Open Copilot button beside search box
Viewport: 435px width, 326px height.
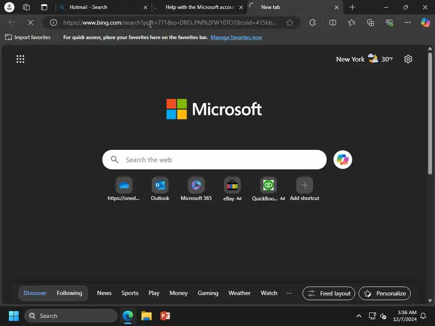click(x=343, y=160)
